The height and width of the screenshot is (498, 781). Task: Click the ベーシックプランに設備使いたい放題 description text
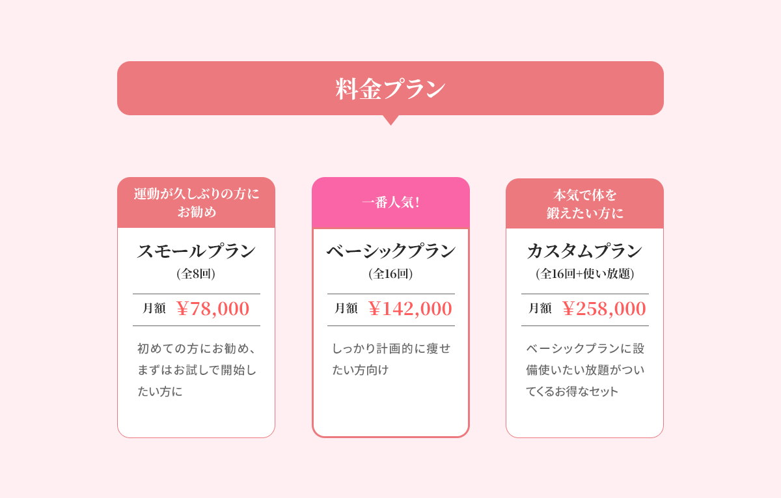pyautogui.click(x=584, y=370)
